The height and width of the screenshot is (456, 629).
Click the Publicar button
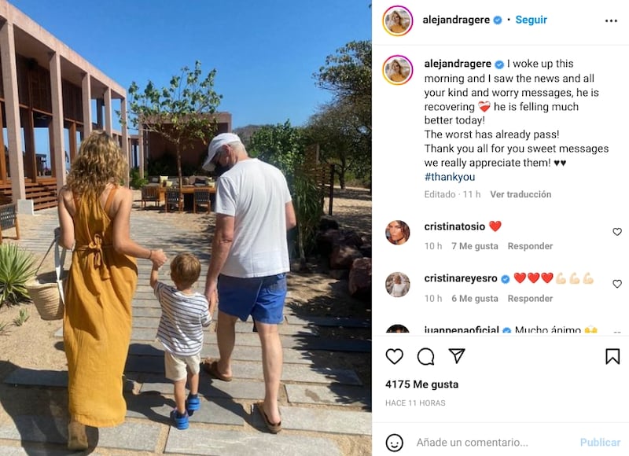(600, 443)
